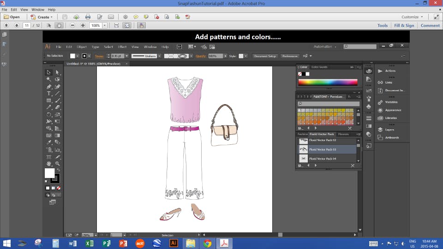This screenshot has height=249, width=443.
Task: Click the page number field showing 11
Action: 27,25
